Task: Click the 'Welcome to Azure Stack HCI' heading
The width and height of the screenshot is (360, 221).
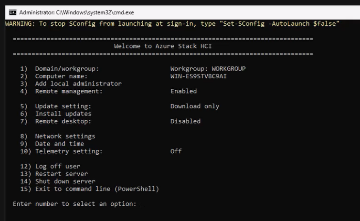Action: pos(163,46)
